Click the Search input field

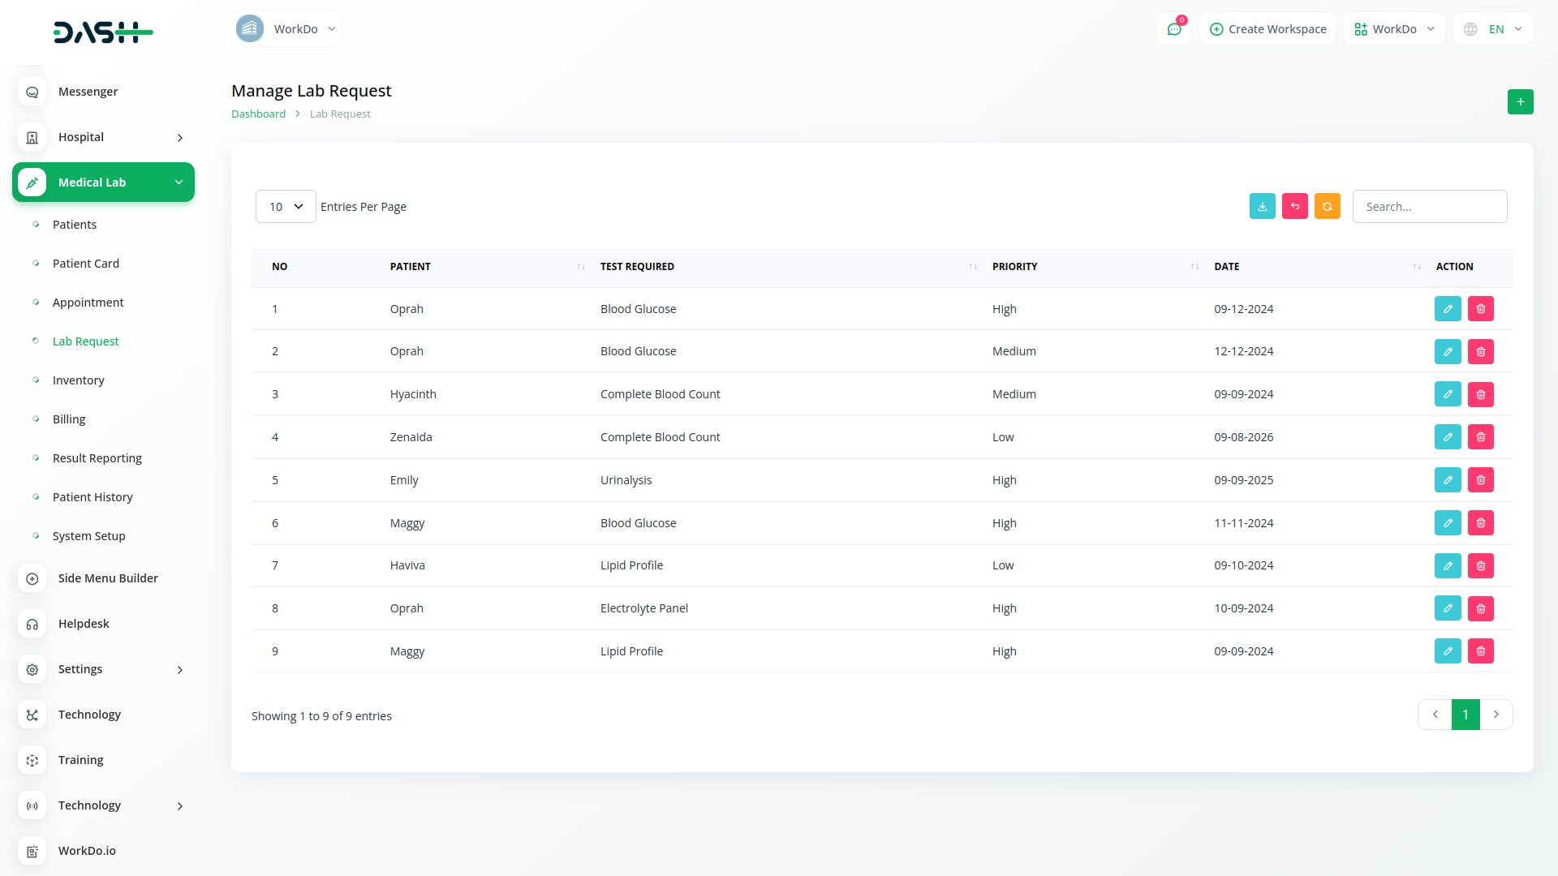coord(1429,207)
